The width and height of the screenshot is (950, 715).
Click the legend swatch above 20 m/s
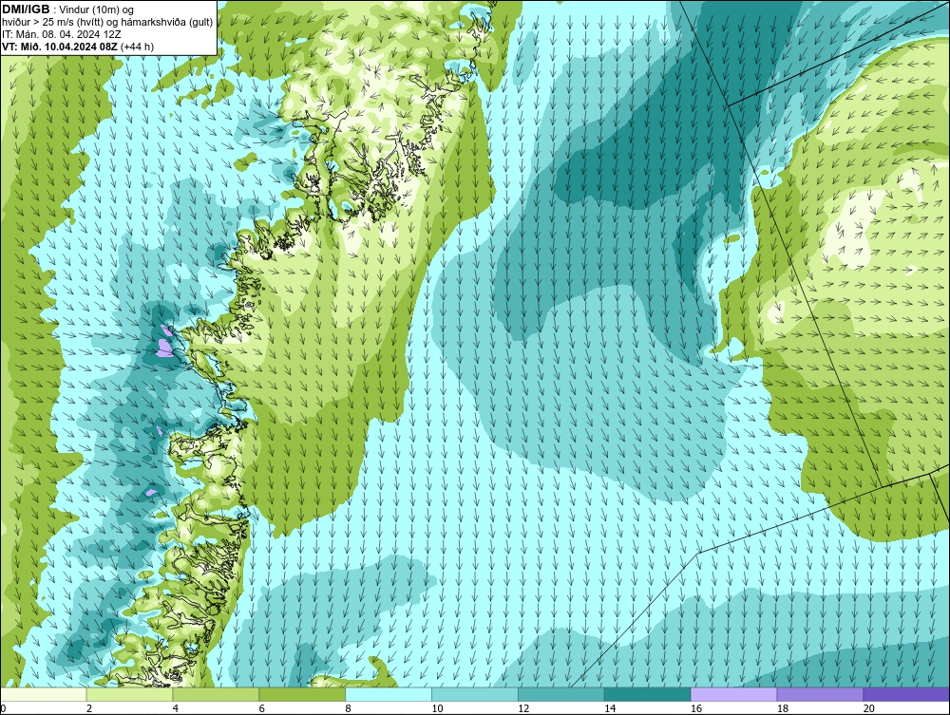[x=906, y=694]
